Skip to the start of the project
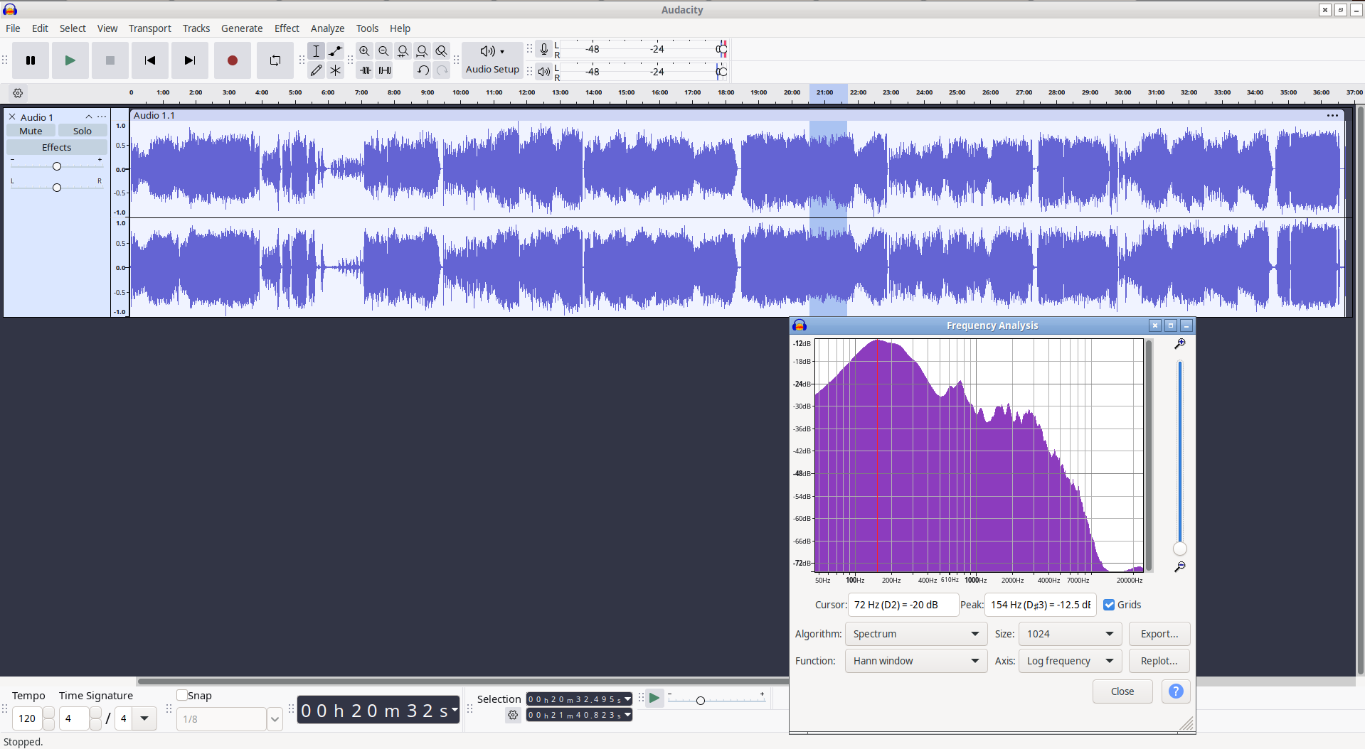Viewport: 1365px width, 749px height. point(149,60)
